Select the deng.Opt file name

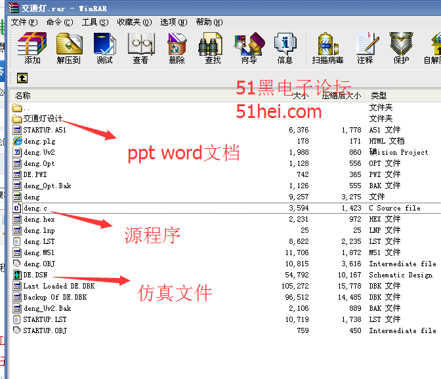(x=39, y=163)
